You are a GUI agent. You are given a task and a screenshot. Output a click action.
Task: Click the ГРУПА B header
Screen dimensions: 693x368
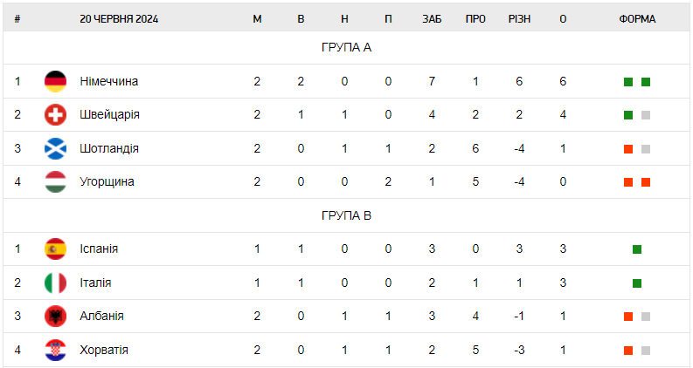(x=346, y=215)
